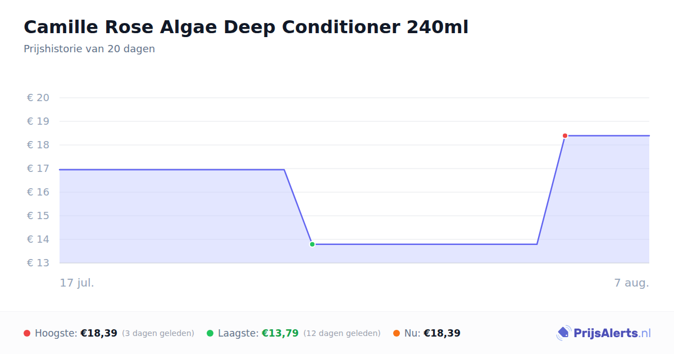Click the PrijsAlerts price tag logo icon

pos(563,333)
